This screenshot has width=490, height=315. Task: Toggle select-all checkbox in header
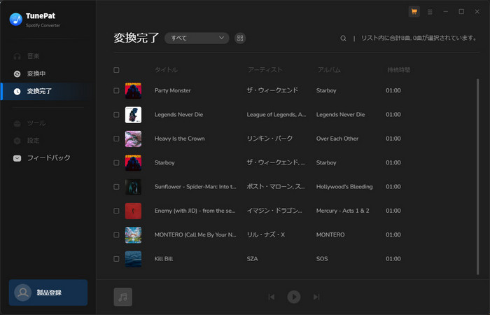click(x=116, y=70)
